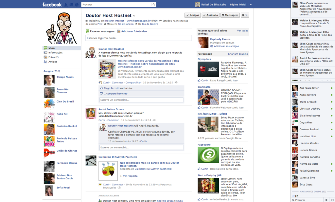Image resolution: width=335 pixels, height=202 pixels.
Task: Open André Barbosa's ticker story
Action: [x=312, y=61]
